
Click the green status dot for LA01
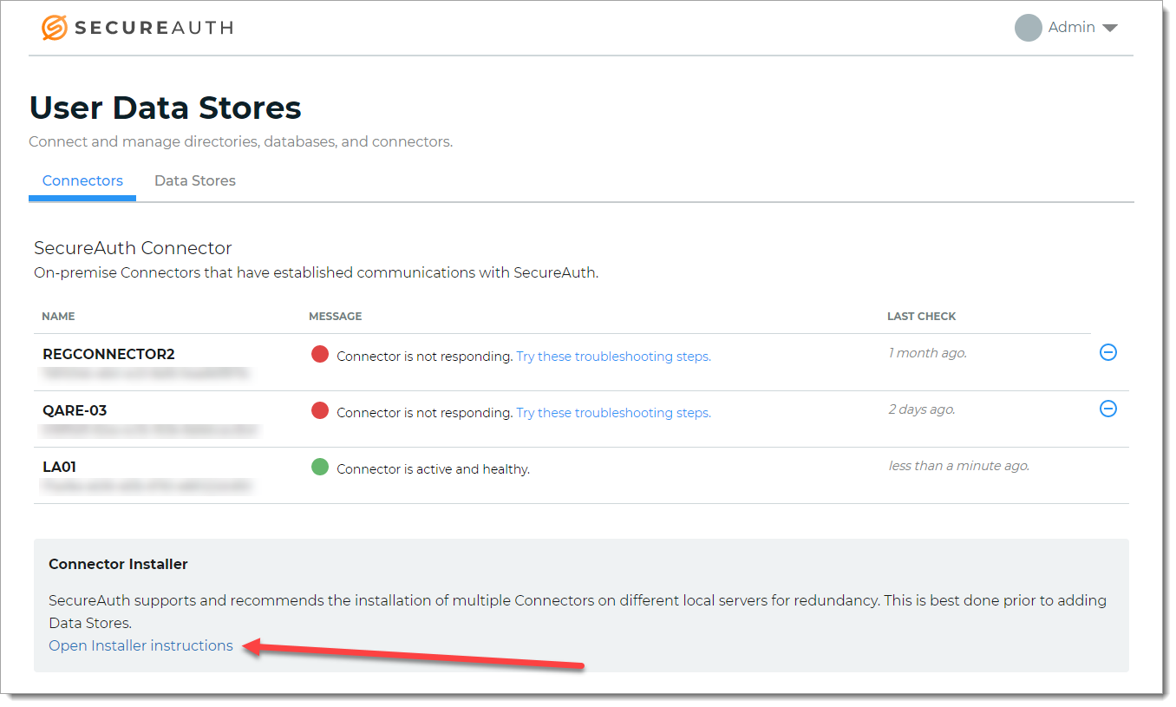point(320,468)
